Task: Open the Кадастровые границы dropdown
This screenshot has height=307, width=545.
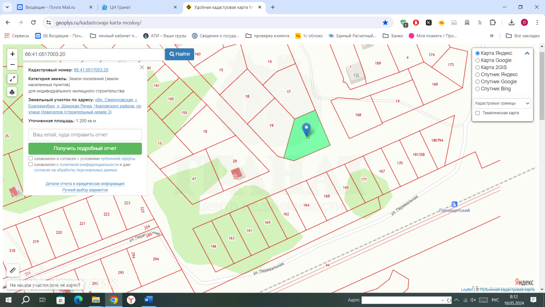Action: click(502, 103)
